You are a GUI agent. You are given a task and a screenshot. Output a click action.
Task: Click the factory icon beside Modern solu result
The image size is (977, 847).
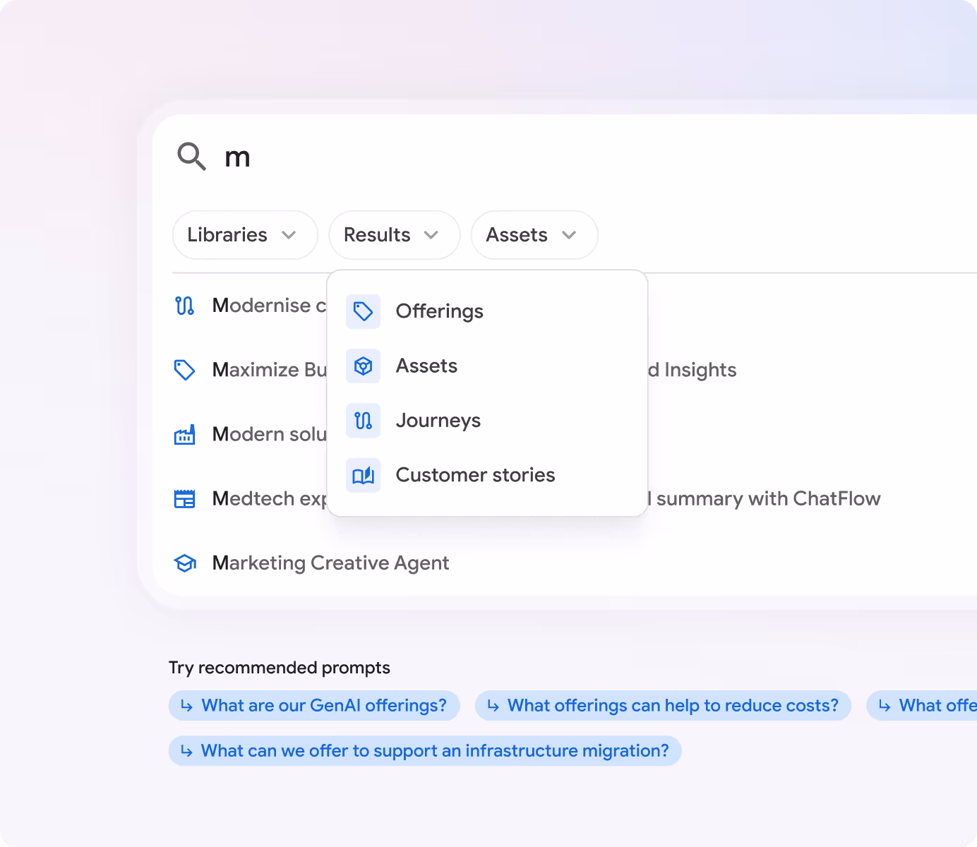pos(184,435)
